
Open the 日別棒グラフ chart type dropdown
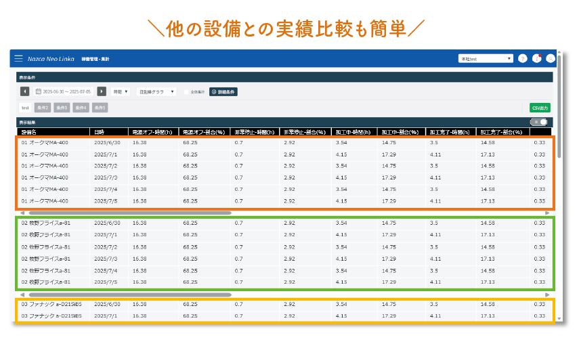click(156, 91)
